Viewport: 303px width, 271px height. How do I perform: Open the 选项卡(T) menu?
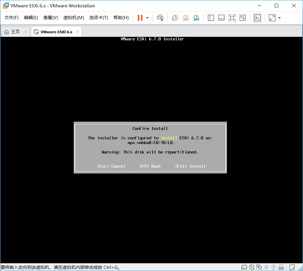[x=98, y=18]
